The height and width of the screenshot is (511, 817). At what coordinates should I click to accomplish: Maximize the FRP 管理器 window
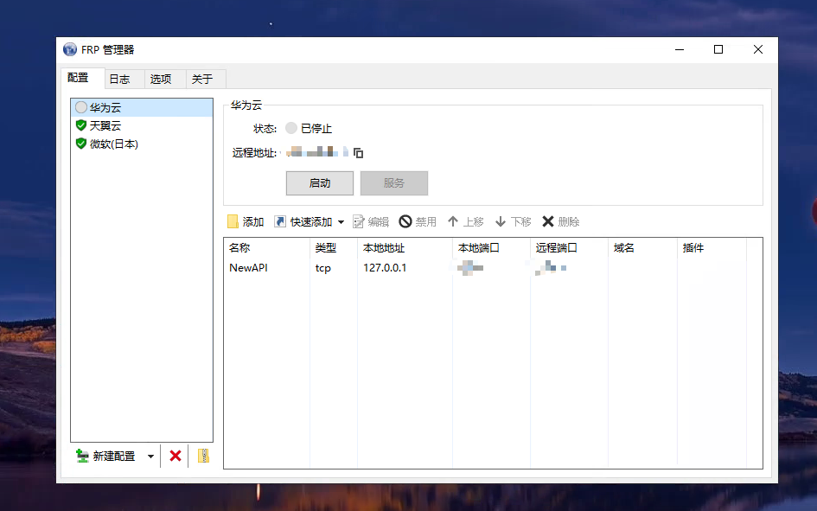pos(718,49)
